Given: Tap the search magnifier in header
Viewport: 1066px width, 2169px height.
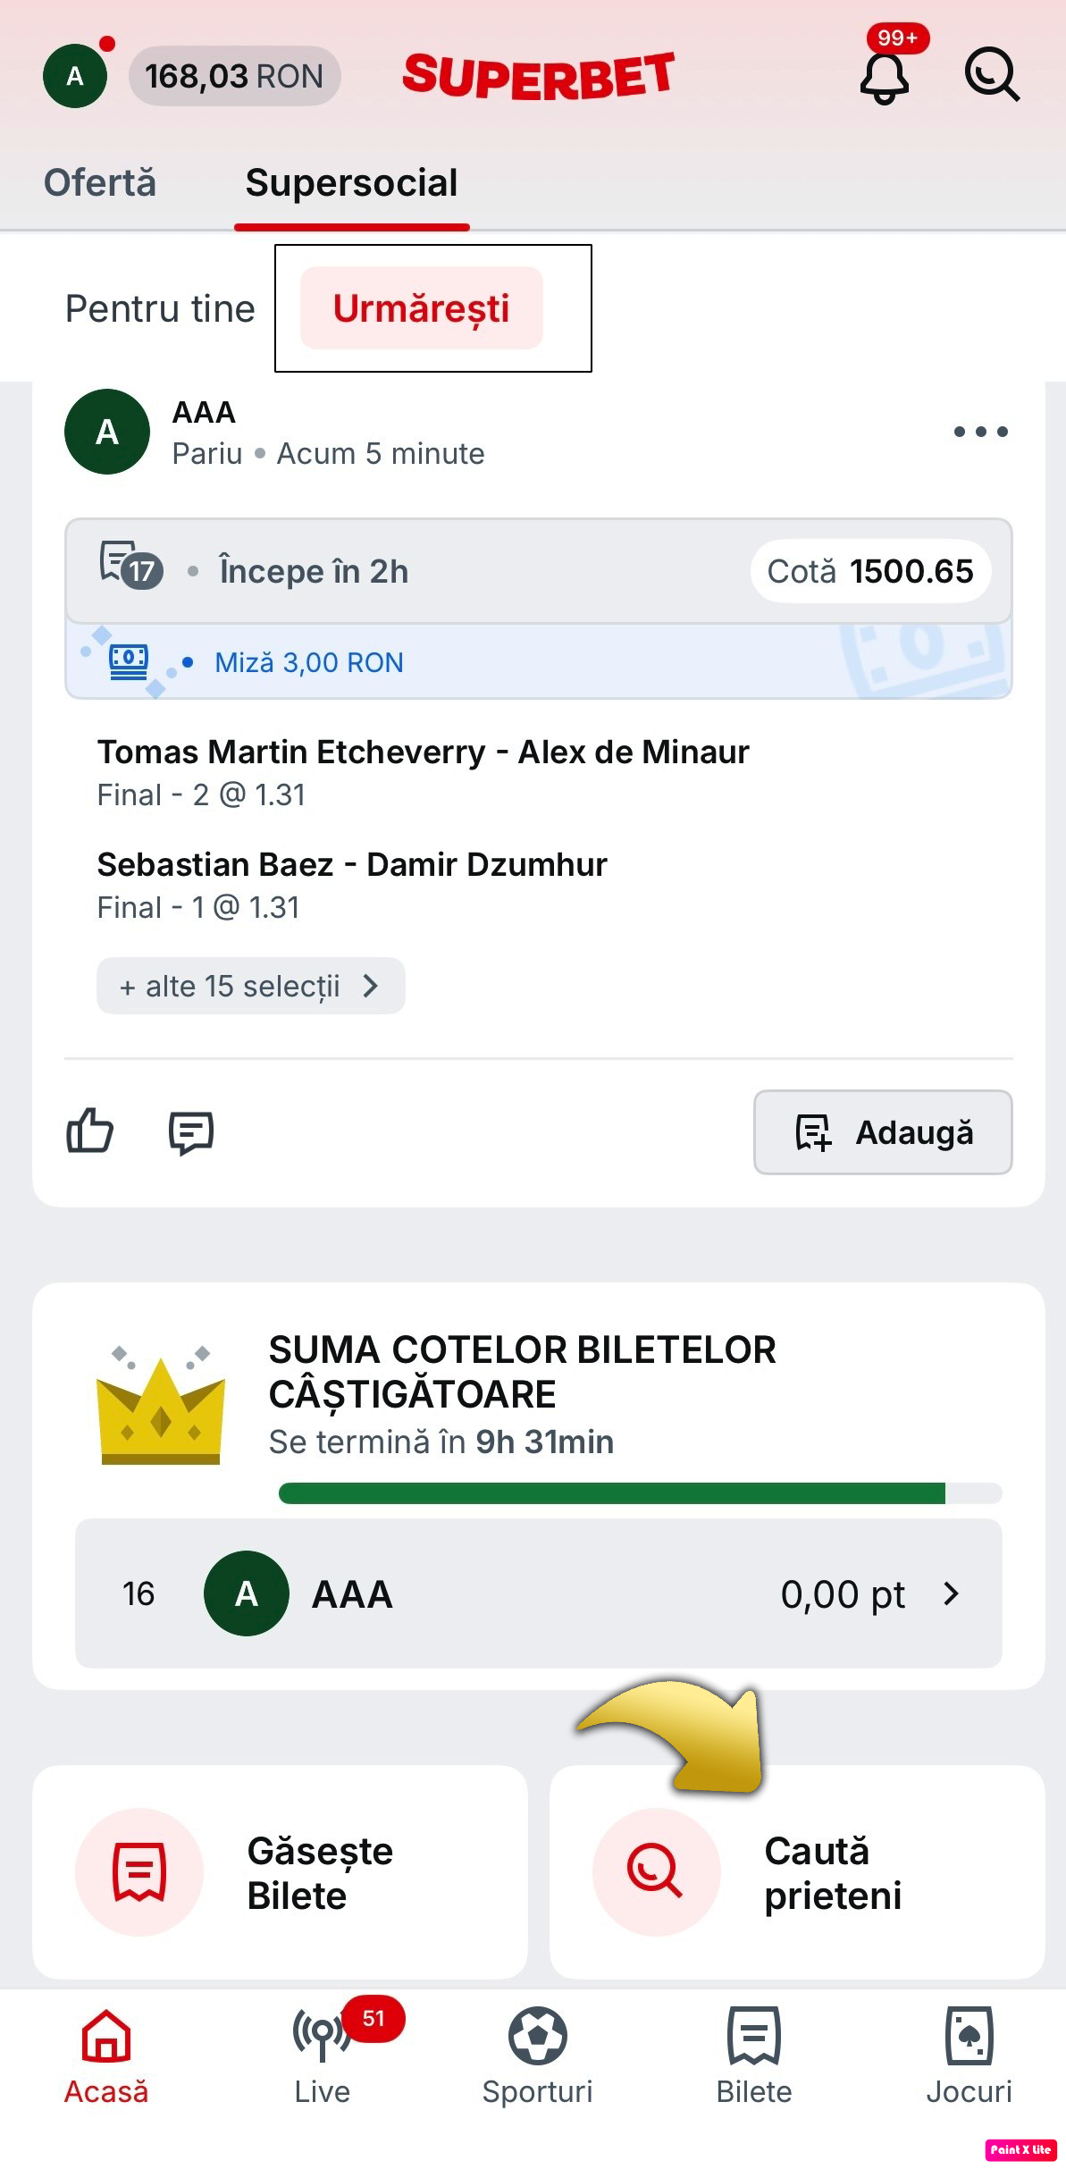Looking at the screenshot, I should pyautogui.click(x=992, y=75).
